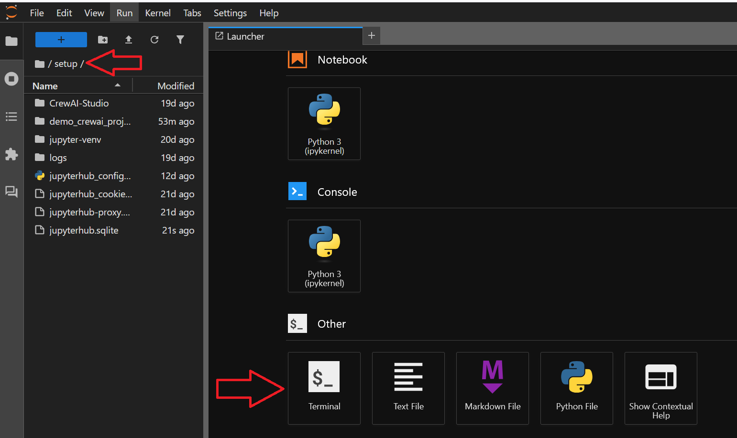Click the Other section terminal icon
Viewport: 737px width, 438px height.
[x=297, y=324]
